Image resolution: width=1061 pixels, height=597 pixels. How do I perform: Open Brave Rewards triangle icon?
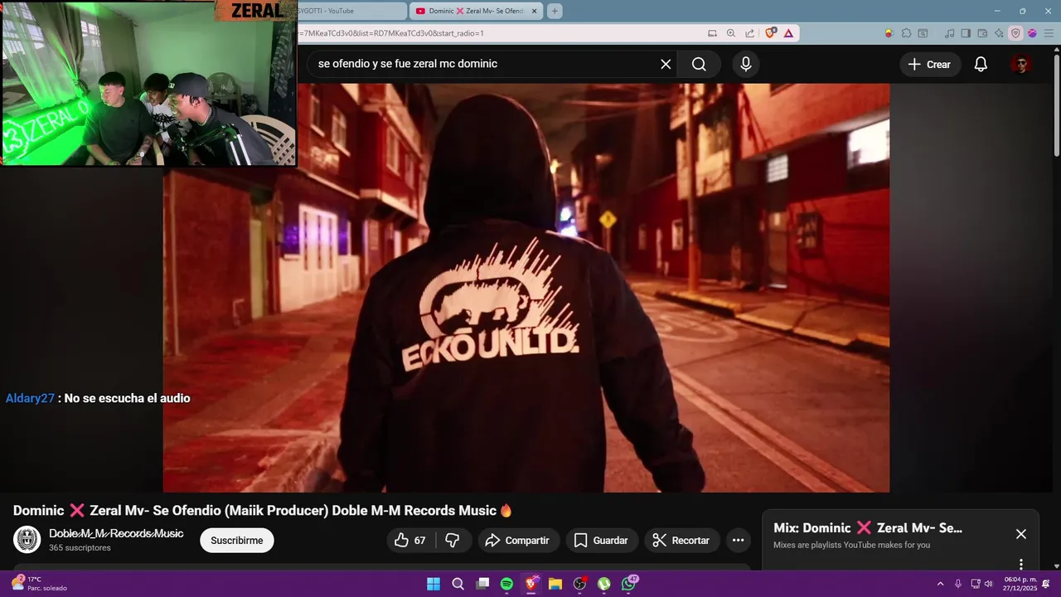(x=788, y=33)
